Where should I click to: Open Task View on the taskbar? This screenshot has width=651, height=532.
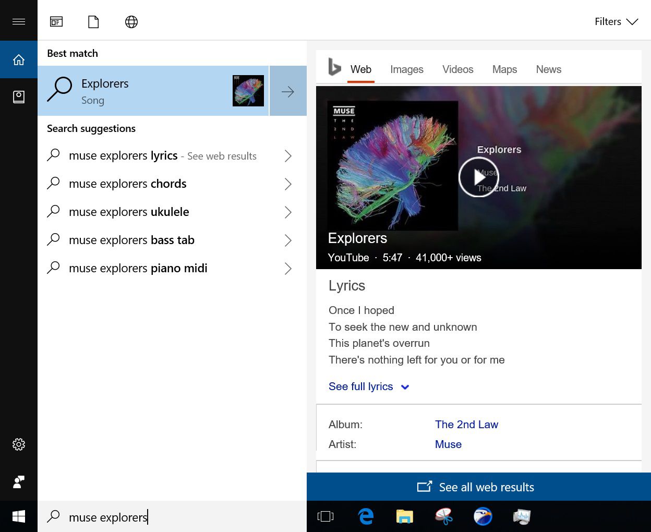tap(325, 516)
